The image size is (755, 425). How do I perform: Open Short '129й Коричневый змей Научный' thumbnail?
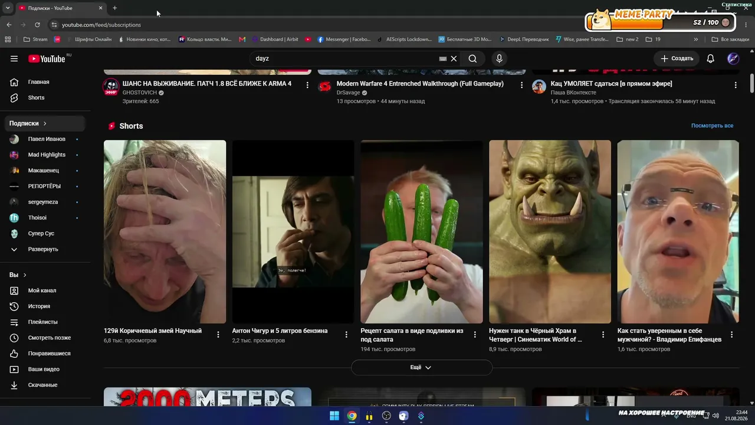[x=165, y=231]
